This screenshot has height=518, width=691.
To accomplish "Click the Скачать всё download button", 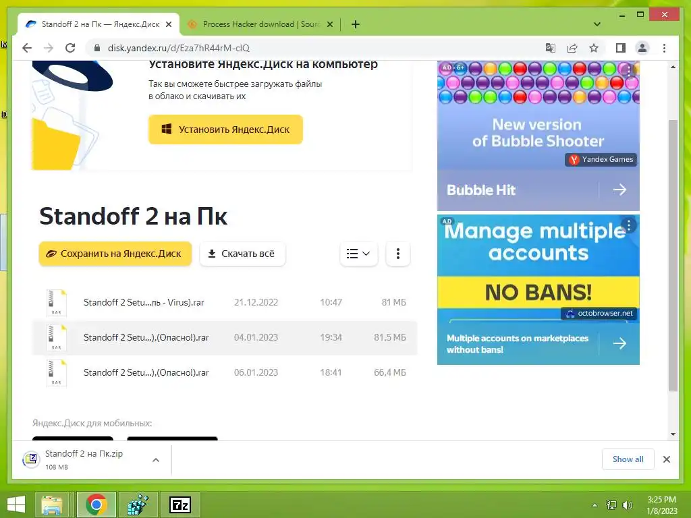I will 242,254.
